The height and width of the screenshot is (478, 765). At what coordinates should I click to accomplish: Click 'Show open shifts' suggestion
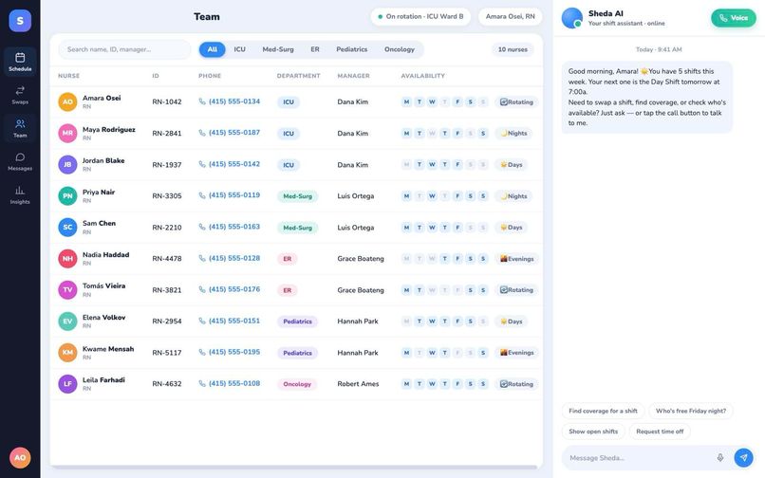coord(593,432)
